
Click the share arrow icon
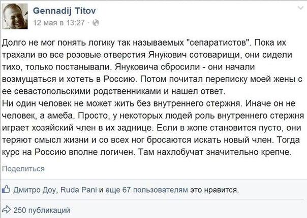pos(6,210)
